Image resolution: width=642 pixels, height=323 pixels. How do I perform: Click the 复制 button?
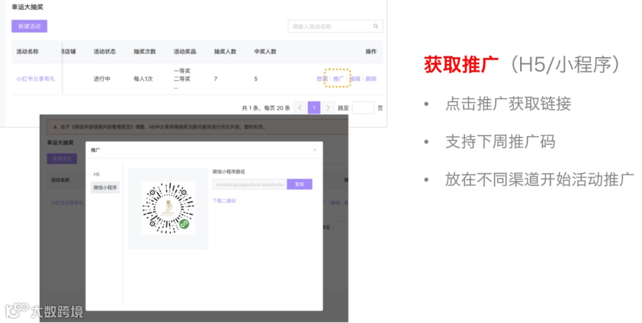coord(300,184)
